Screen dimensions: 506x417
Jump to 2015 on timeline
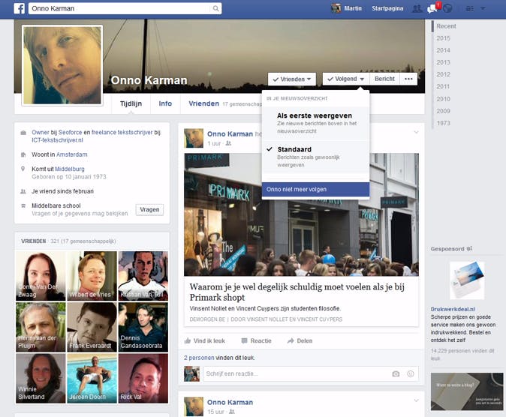tap(443, 38)
